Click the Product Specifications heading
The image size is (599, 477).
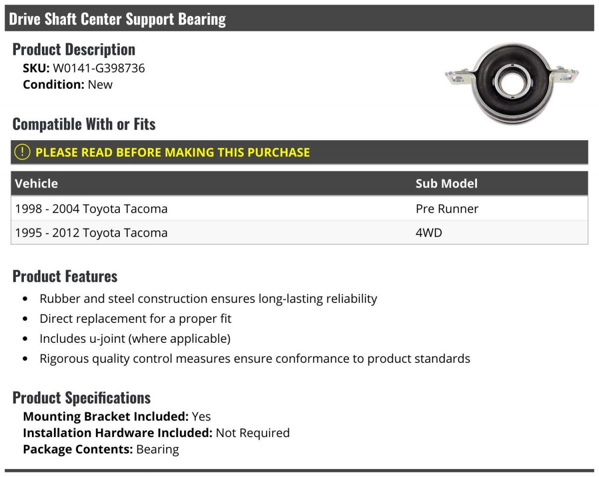coord(81,398)
